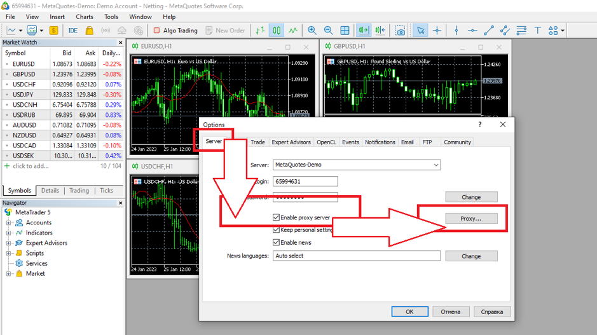This screenshot has height=335, width=597.
Task: Click Change button for news languages
Action: tap(471, 256)
